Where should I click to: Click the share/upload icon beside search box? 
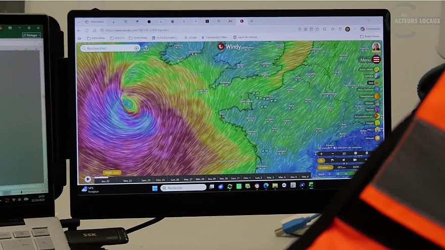146,48
